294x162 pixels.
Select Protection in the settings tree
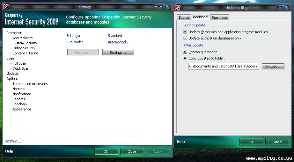tap(14, 33)
